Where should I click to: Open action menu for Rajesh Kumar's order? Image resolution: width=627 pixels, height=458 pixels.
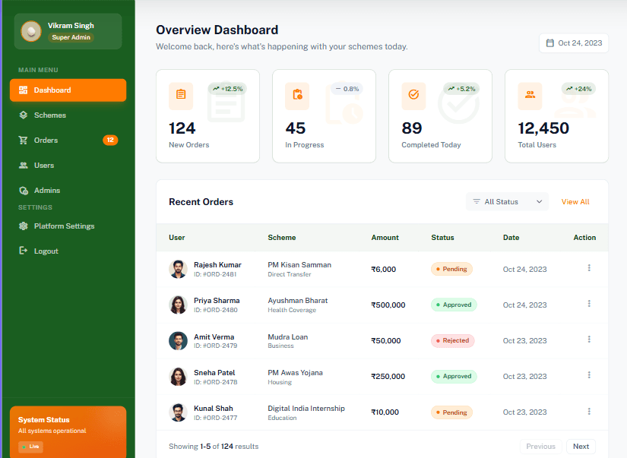589,268
